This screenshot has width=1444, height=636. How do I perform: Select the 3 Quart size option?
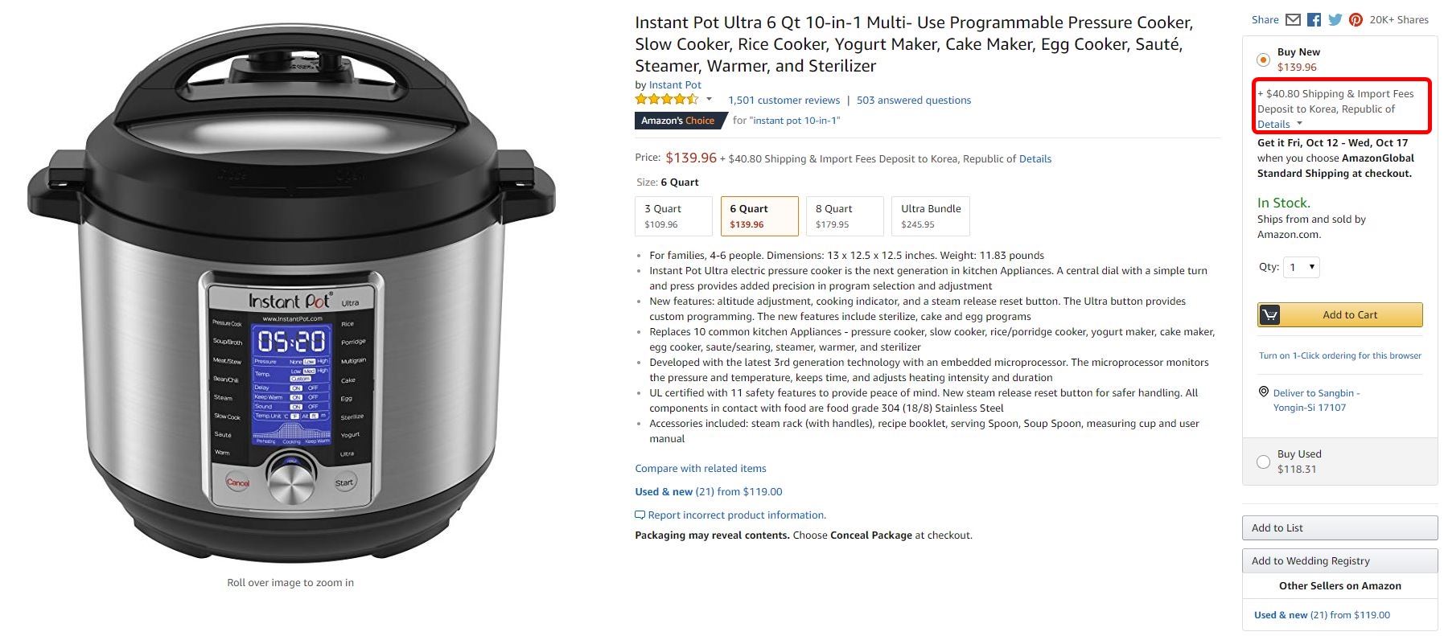point(673,216)
